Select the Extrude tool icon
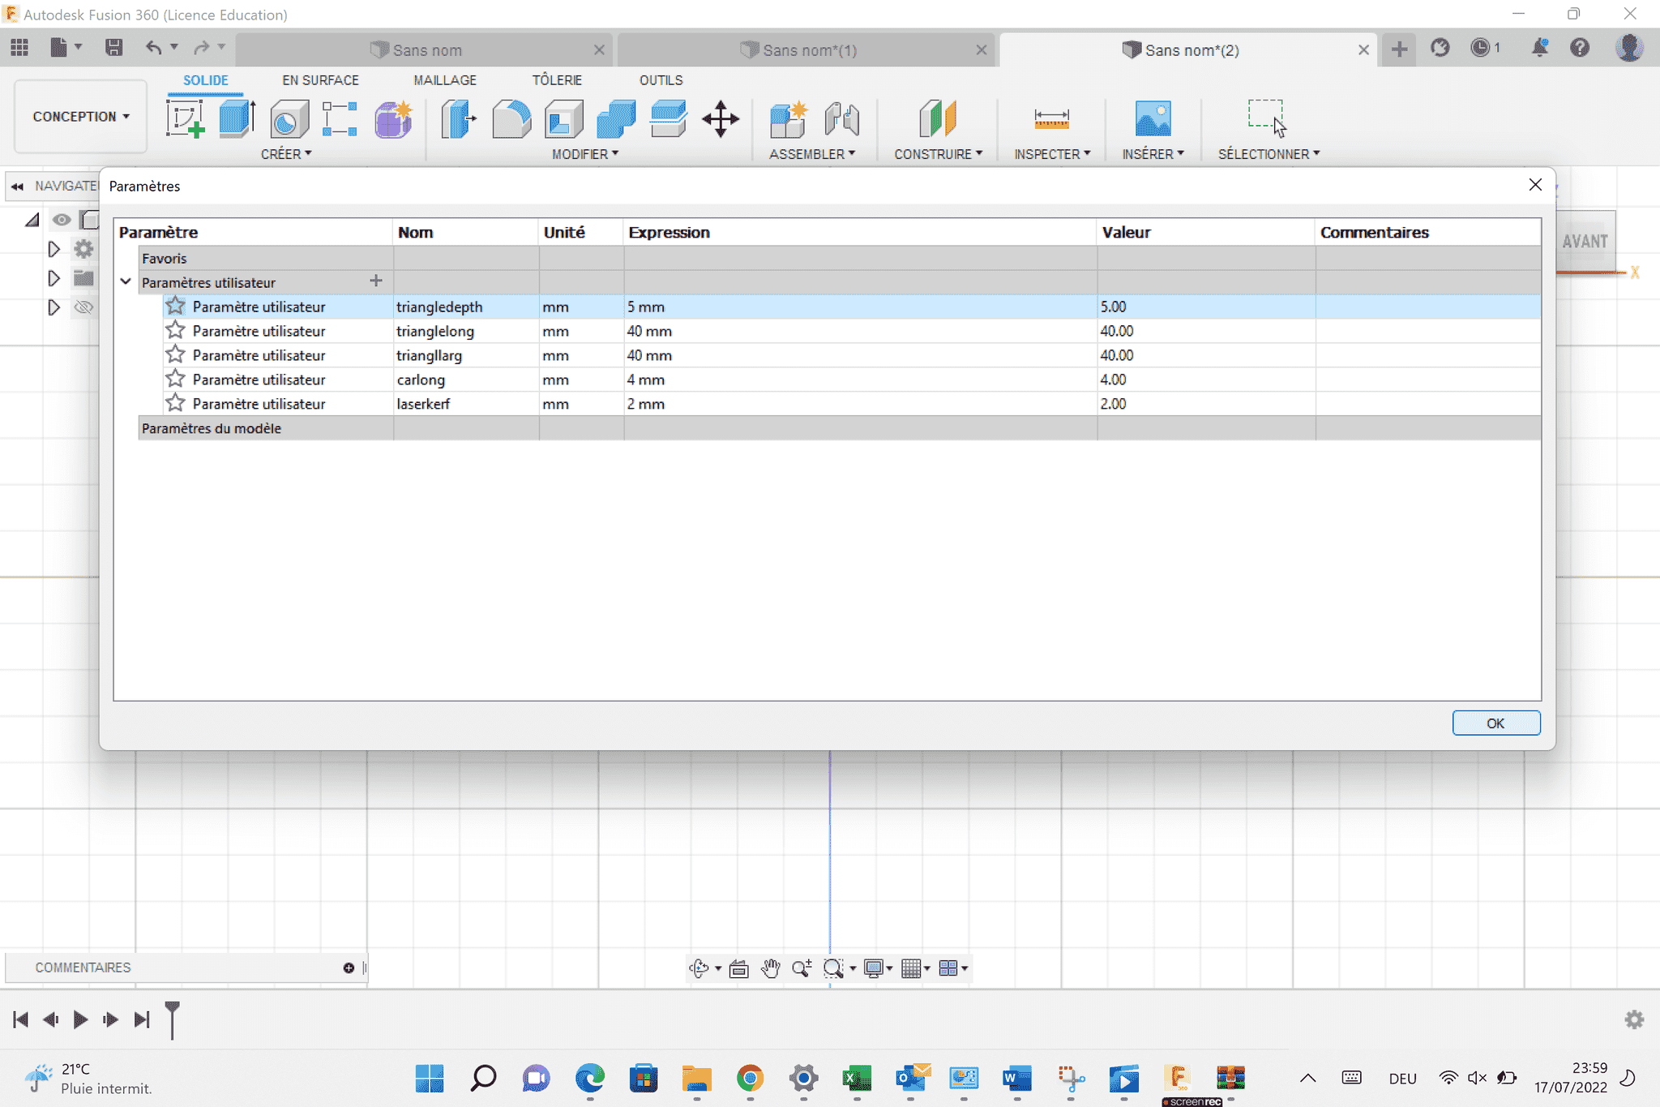 pyautogui.click(x=237, y=119)
